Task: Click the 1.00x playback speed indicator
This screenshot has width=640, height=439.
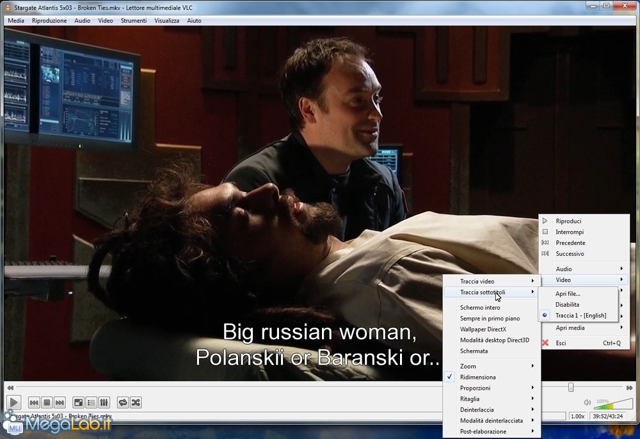Action: pyautogui.click(x=577, y=416)
